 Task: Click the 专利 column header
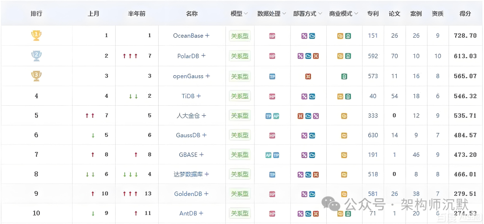pyautogui.click(x=373, y=13)
